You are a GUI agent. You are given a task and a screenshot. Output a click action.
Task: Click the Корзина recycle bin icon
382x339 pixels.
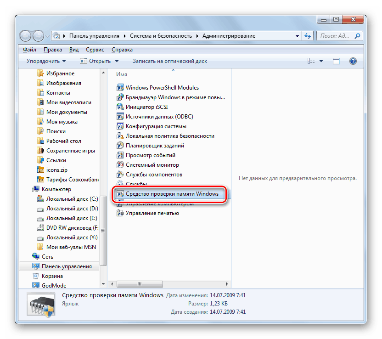[36, 276]
